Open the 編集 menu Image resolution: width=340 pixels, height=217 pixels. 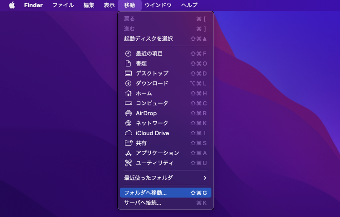(x=89, y=5)
